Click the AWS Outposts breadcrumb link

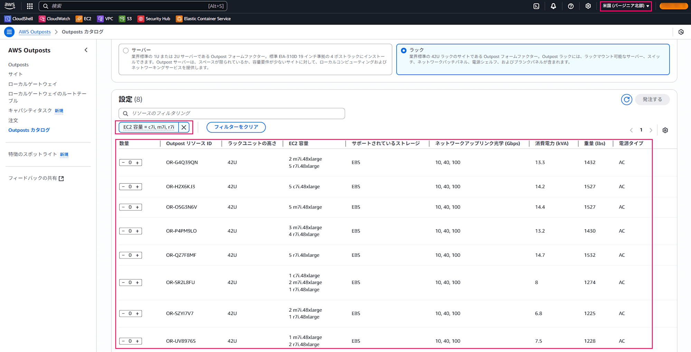35,32
